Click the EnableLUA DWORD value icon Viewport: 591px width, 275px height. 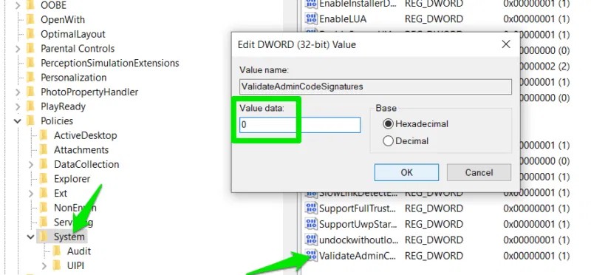[x=311, y=18]
